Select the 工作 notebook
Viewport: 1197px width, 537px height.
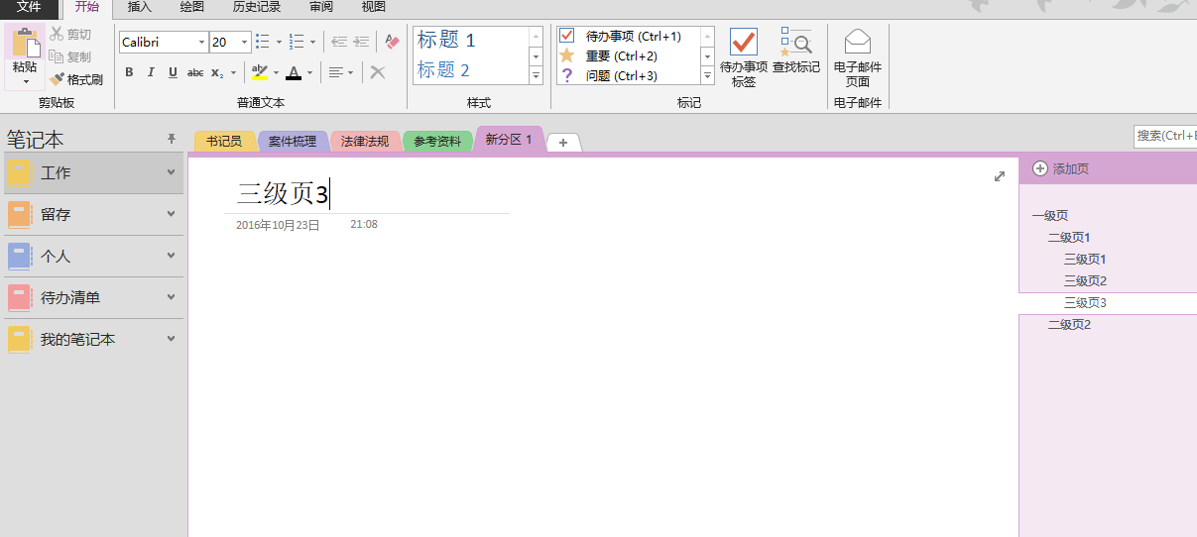click(x=93, y=172)
